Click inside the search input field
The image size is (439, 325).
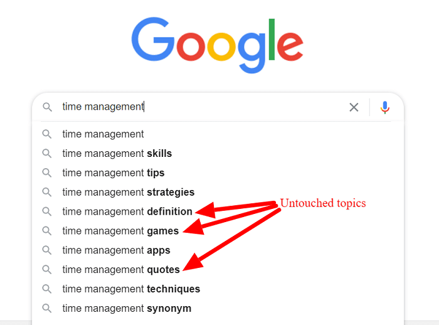(x=201, y=107)
